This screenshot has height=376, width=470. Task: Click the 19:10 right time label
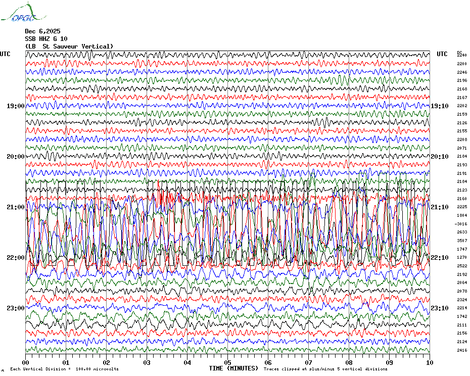click(439, 106)
